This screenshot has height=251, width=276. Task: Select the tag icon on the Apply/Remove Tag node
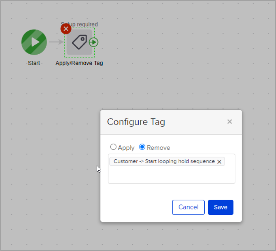click(x=79, y=42)
